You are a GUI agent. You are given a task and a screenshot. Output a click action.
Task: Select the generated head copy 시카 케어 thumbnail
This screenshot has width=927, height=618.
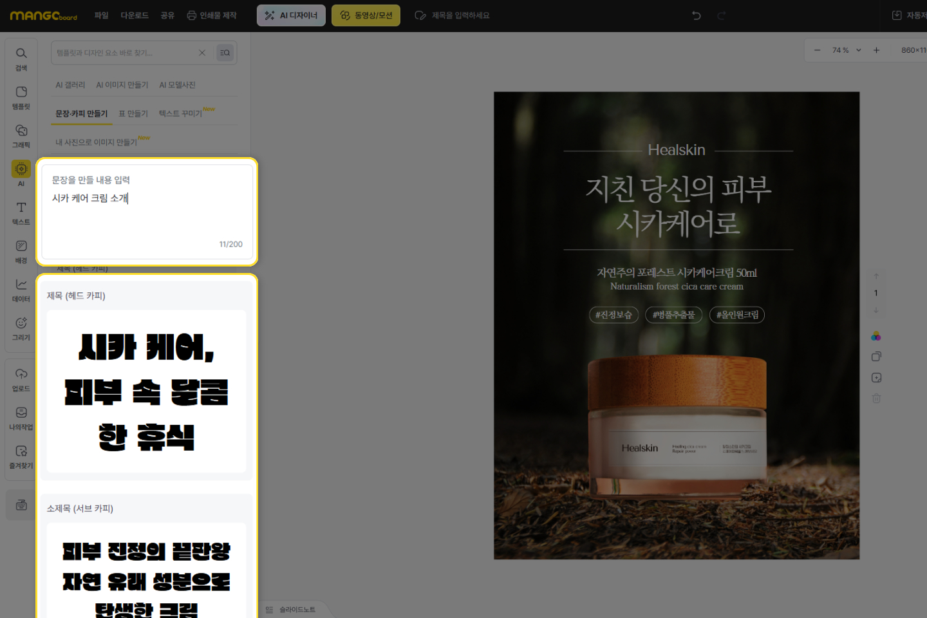tap(146, 391)
